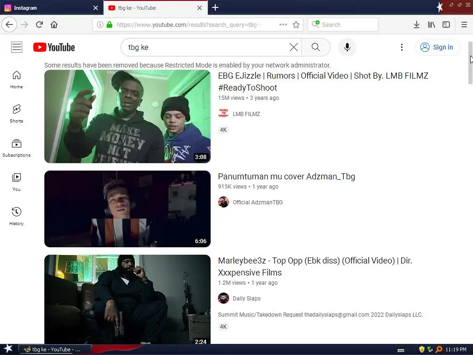This screenshot has width=473, height=355.
Task: Reload the current page
Action: click(39, 24)
